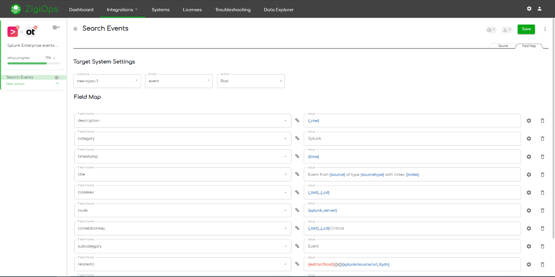Click download counter icon beside Save
555x277 pixels.
pos(507,29)
